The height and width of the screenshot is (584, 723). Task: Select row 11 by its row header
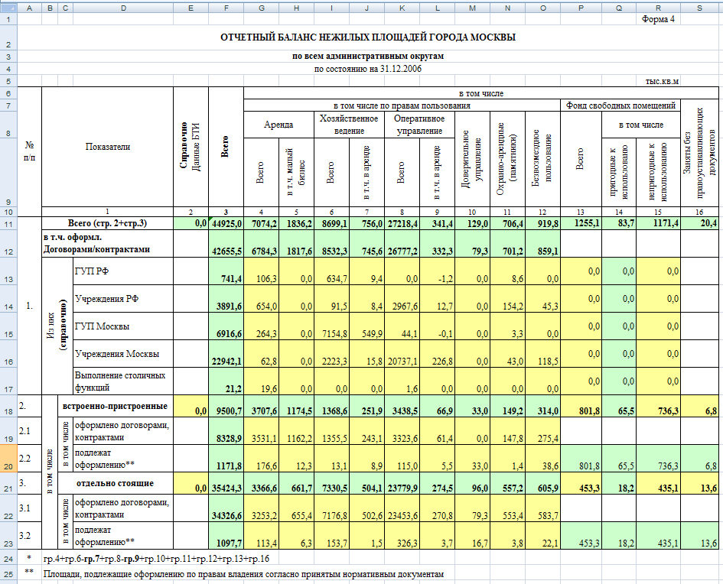[x=8, y=224]
